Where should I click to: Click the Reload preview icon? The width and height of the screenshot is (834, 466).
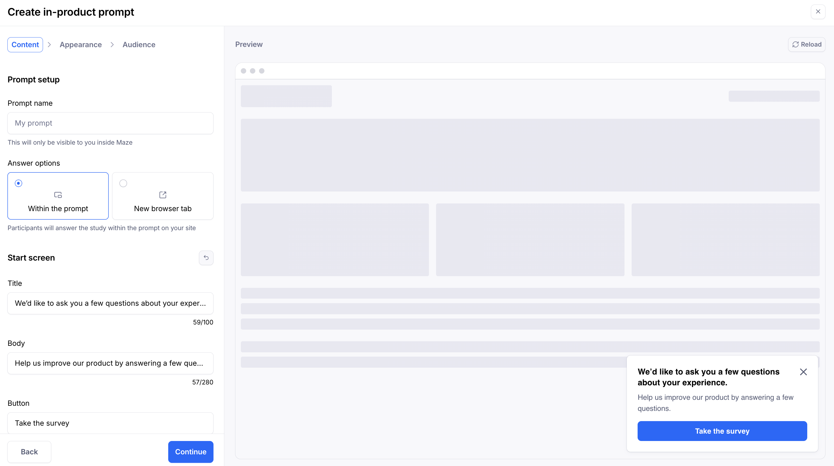pyautogui.click(x=795, y=44)
